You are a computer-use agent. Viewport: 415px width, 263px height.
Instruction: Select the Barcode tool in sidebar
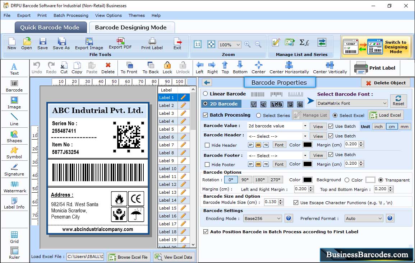[14, 86]
